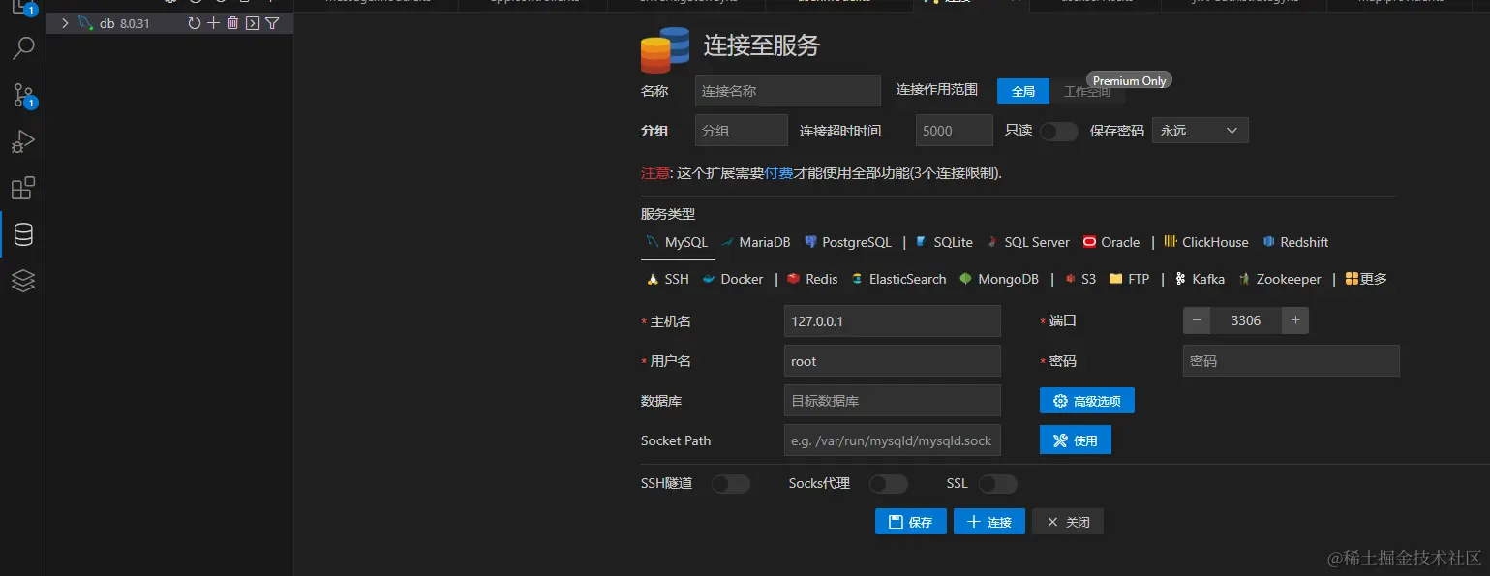Click the 保存 save button
The image size is (1490, 576).
coord(911,522)
